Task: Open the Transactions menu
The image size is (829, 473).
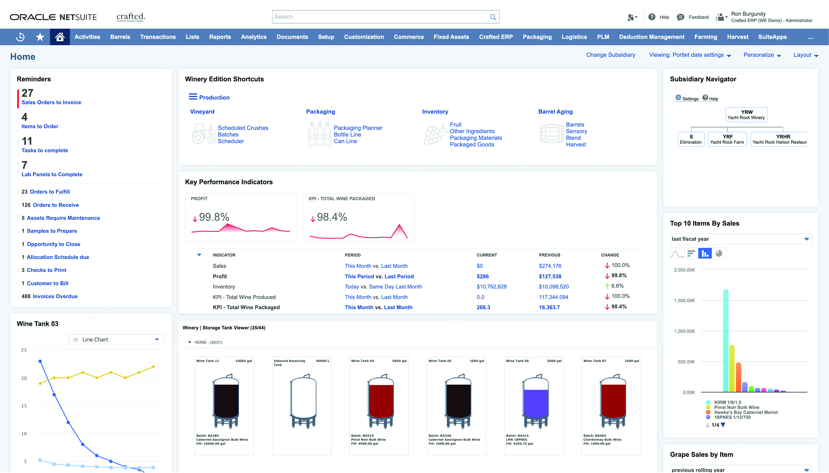Action: 158,37
